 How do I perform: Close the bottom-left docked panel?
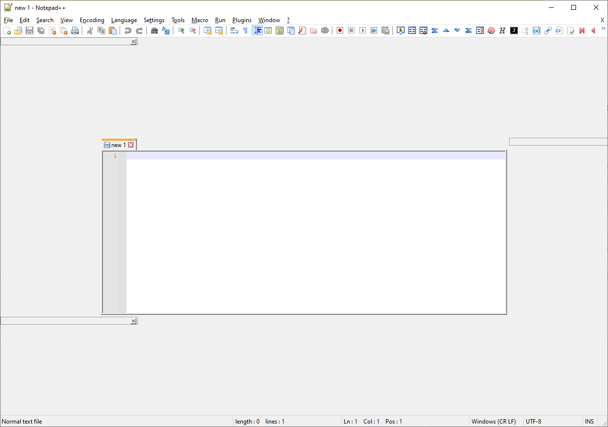[x=133, y=321]
